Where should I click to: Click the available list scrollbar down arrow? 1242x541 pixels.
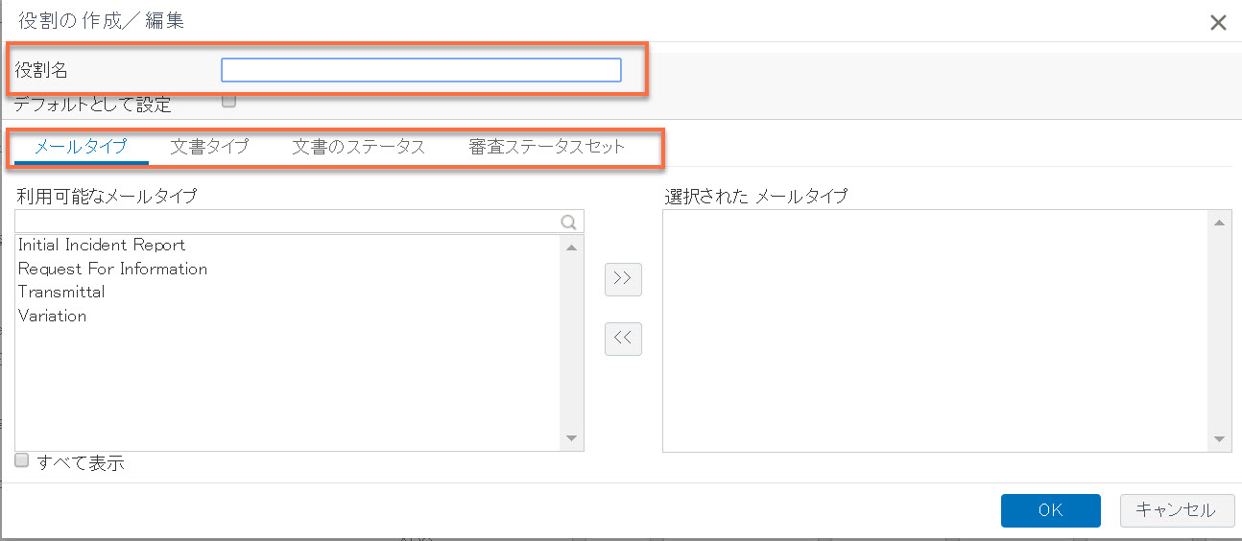click(x=572, y=438)
